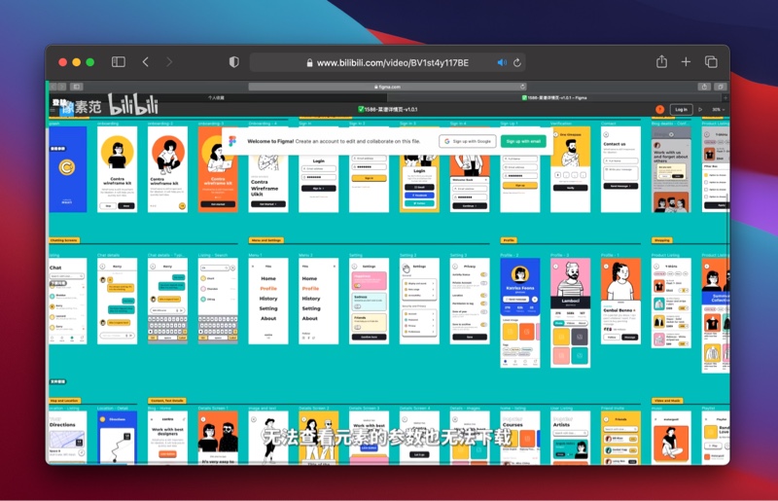Select the Chat listing frame
Screen dimensions: 778x501
click(68, 301)
